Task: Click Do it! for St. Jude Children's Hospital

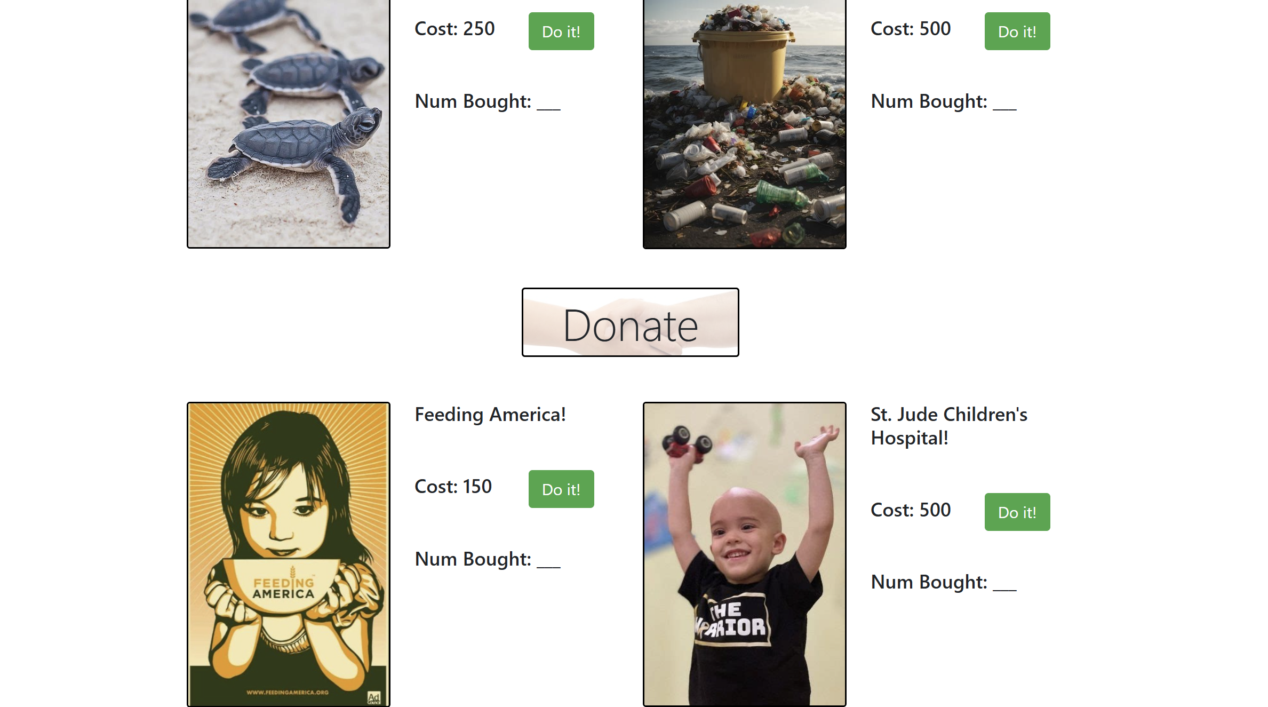Action: 1017,512
